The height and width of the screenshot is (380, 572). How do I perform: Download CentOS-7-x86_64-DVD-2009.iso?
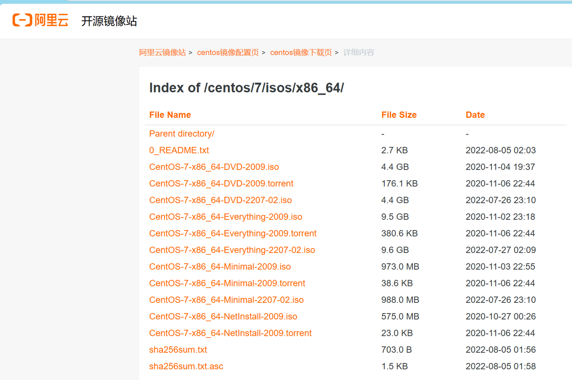pyautogui.click(x=214, y=167)
